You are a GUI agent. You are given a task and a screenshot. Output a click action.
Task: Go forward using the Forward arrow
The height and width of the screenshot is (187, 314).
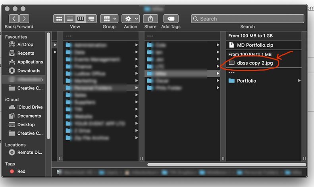tap(24, 19)
